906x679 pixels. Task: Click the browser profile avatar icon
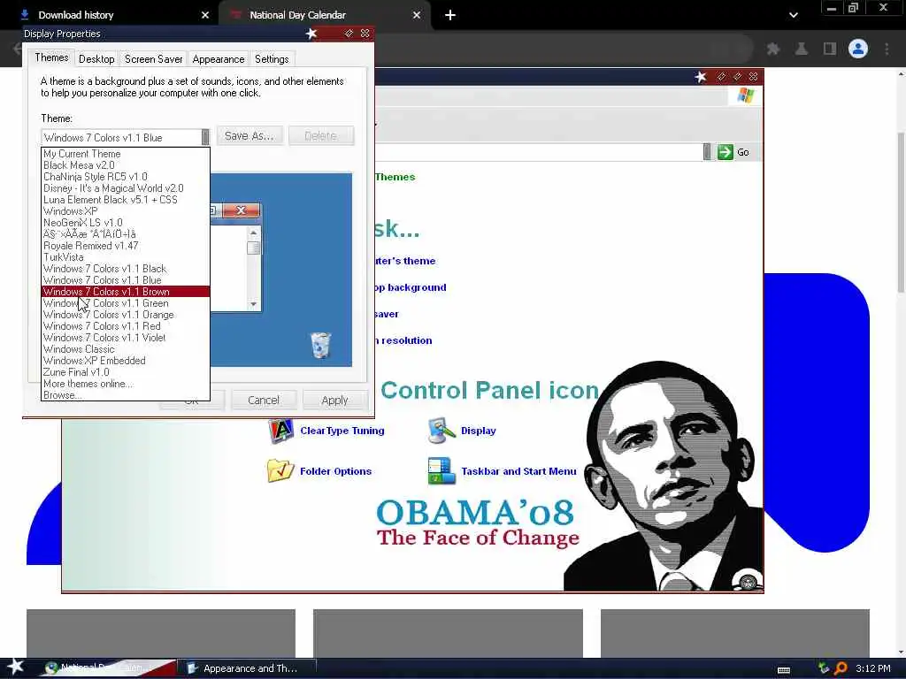858,50
